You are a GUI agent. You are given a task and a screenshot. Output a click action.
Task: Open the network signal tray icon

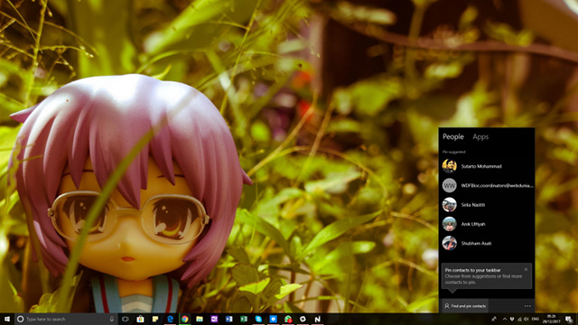click(519, 319)
